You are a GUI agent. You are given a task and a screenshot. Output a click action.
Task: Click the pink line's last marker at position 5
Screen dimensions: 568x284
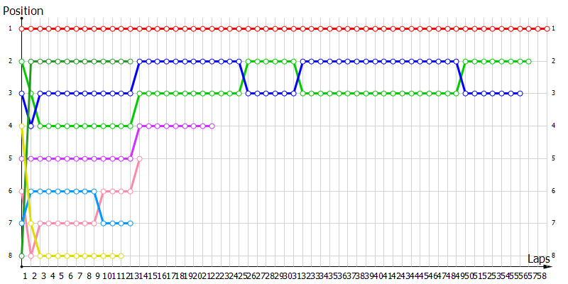point(140,158)
